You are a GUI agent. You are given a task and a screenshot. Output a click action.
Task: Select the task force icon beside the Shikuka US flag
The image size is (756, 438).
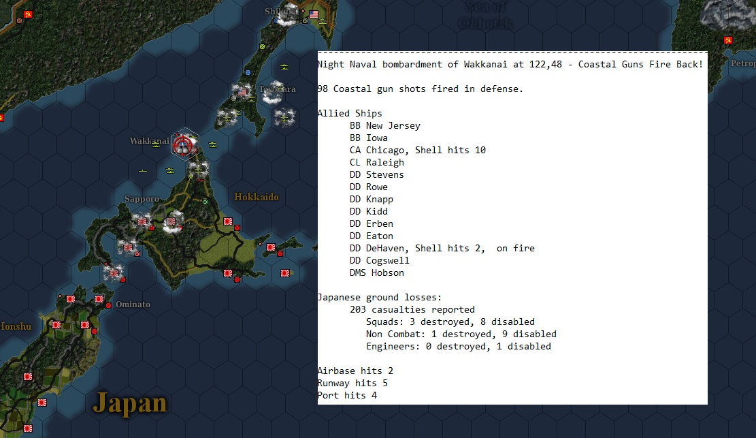(x=323, y=20)
